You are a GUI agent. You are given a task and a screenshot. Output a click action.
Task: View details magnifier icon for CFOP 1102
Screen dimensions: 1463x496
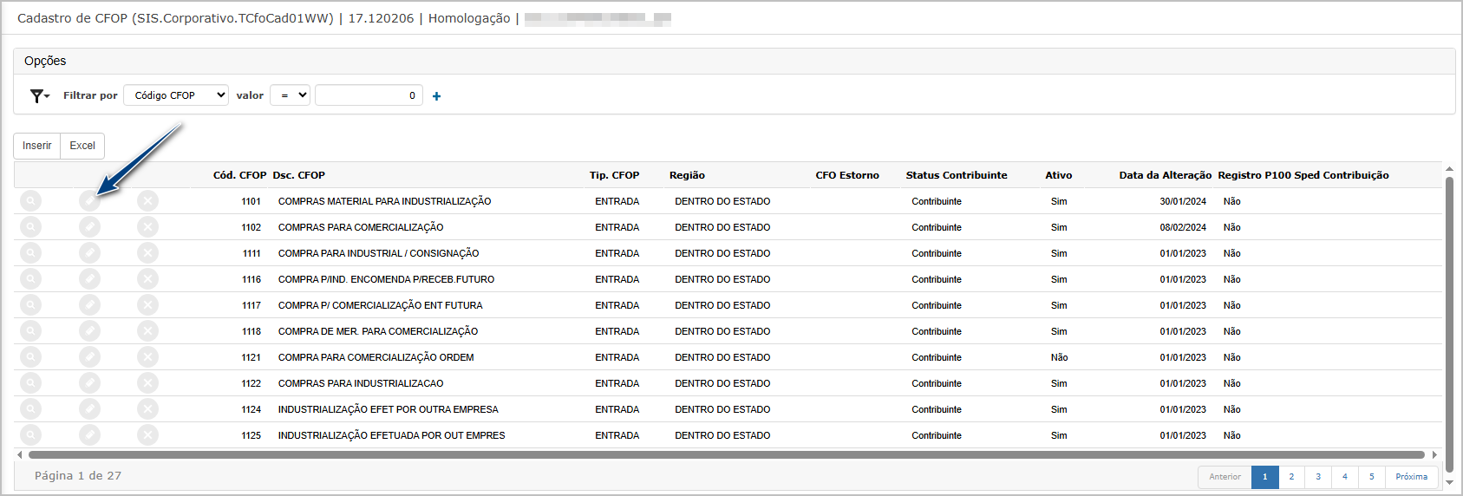tap(30, 227)
